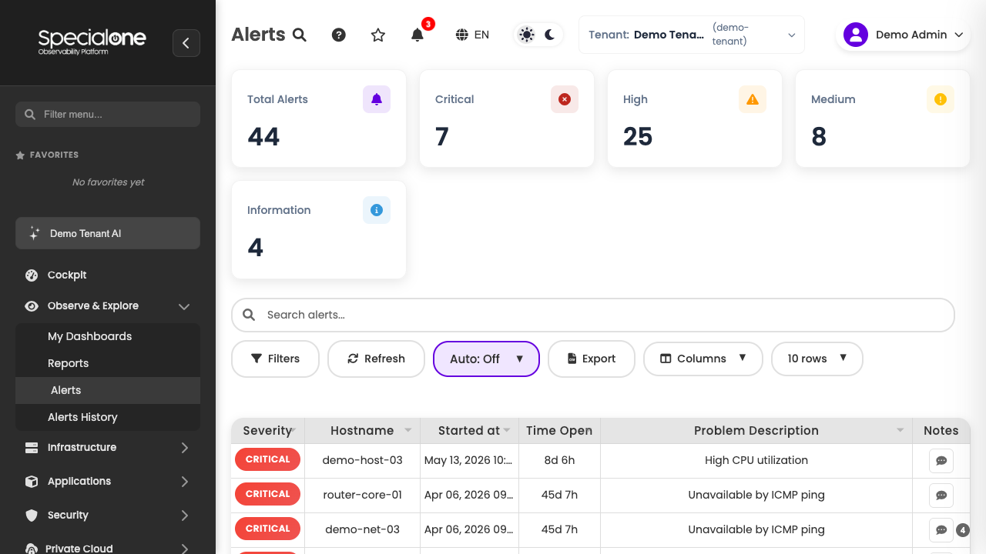Screen dimensions: 986x554
Task: Click the High 25 summary card
Action: [x=695, y=118]
